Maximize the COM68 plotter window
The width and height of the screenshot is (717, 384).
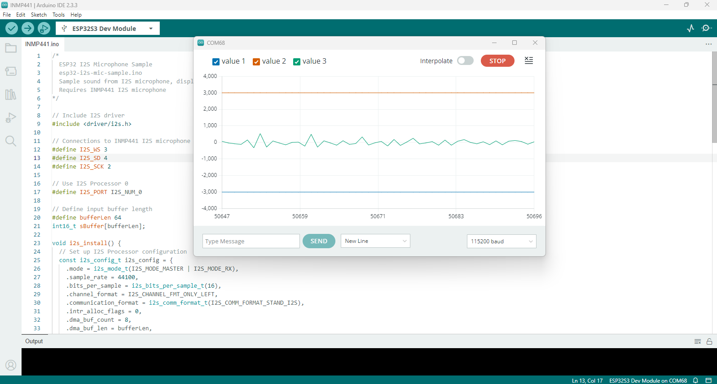coord(515,43)
